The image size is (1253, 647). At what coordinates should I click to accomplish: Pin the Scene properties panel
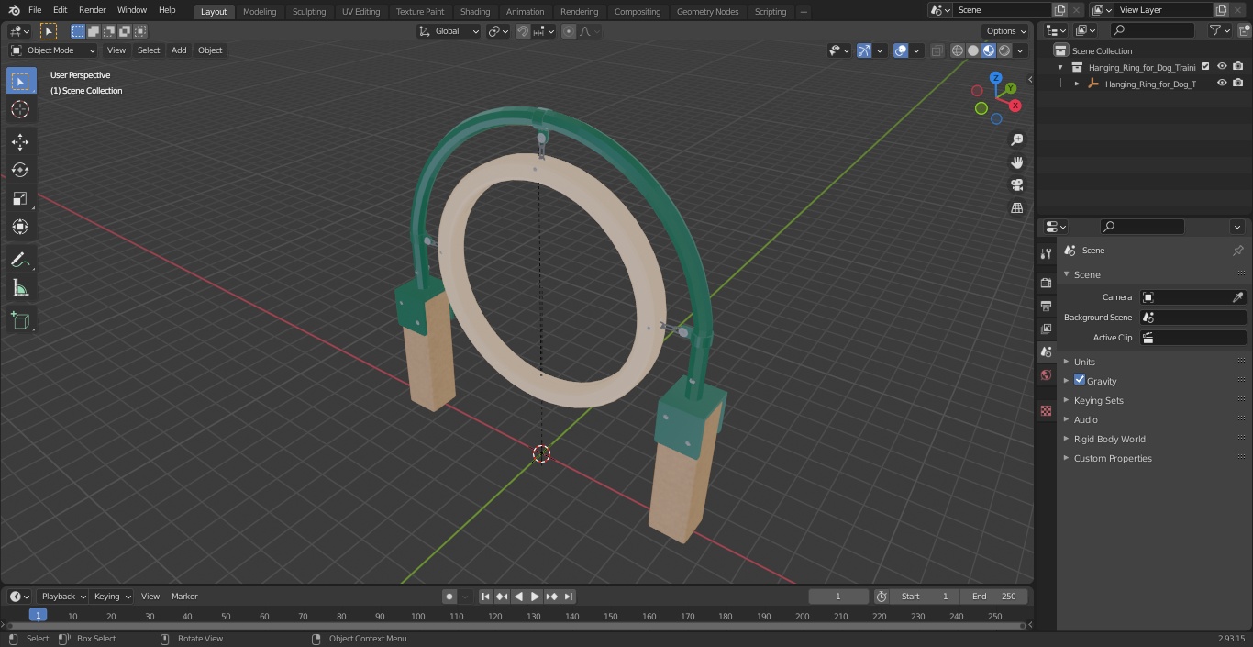pyautogui.click(x=1237, y=251)
